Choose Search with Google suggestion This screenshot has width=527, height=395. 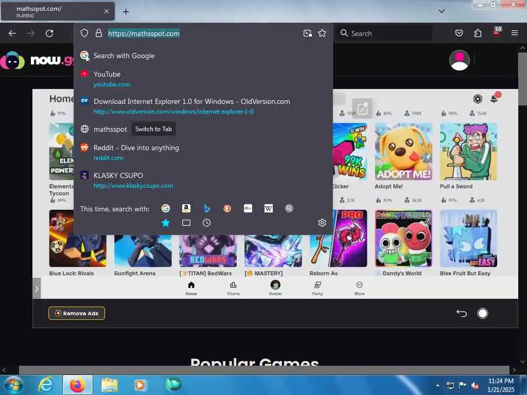(203, 56)
